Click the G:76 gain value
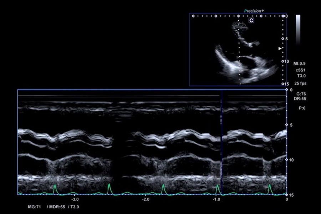The width and height of the screenshot is (321, 214). tap(301, 94)
